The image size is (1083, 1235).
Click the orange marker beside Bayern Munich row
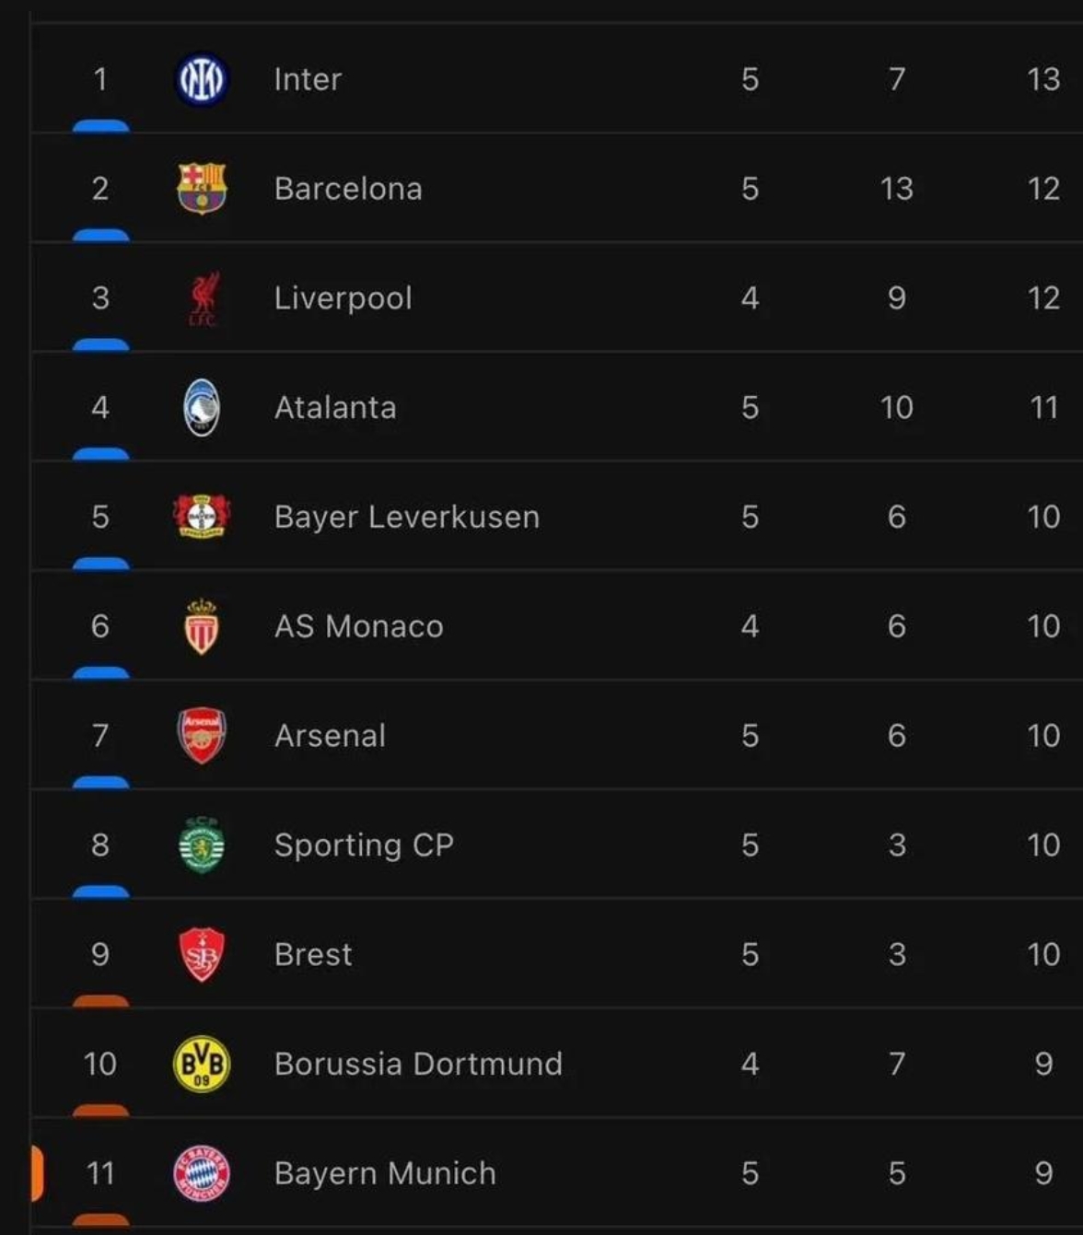click(x=37, y=1173)
